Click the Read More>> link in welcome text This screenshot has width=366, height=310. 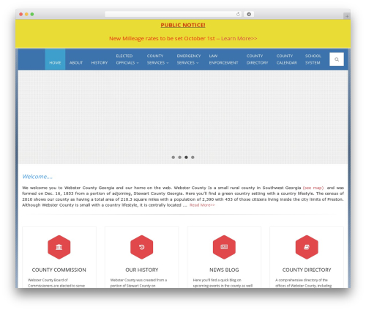(x=202, y=205)
